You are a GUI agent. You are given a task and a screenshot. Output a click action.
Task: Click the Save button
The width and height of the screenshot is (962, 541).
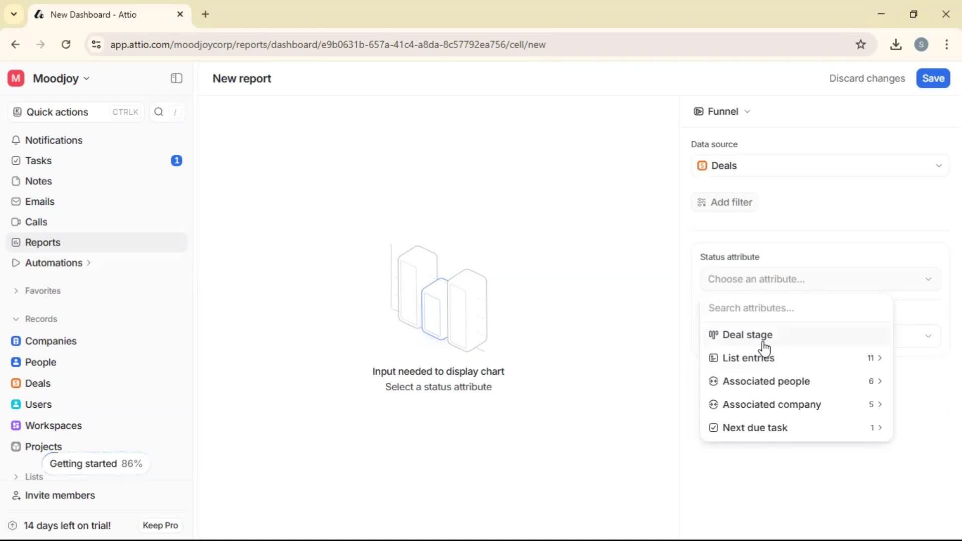932,78
